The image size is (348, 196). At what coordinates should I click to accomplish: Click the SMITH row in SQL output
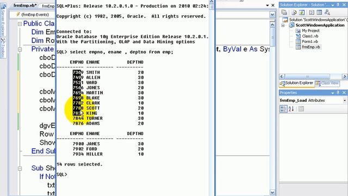pos(108,72)
